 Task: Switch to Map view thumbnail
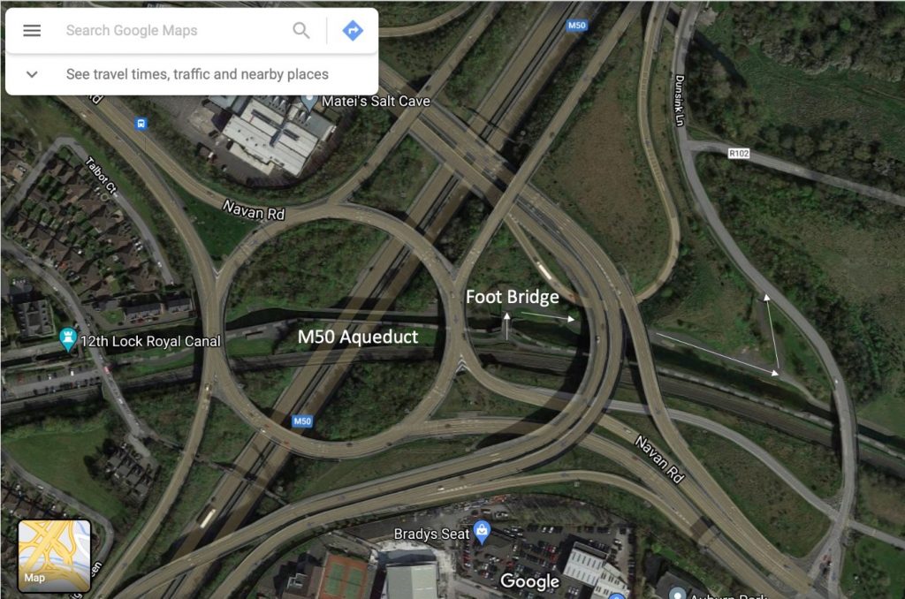[54, 556]
